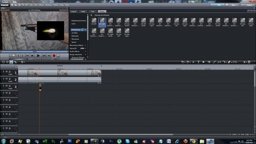Go back with the Picture-in-Picture arrow
The image size is (256, 144).
pos(92,15)
